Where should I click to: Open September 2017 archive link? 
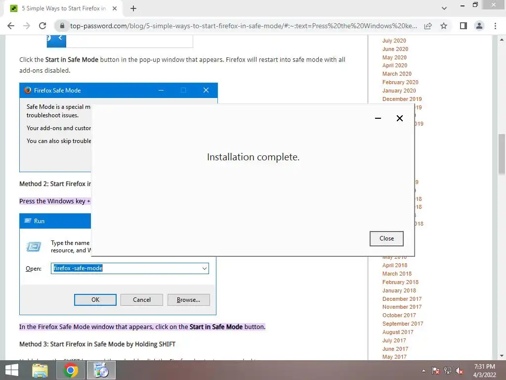point(403,324)
